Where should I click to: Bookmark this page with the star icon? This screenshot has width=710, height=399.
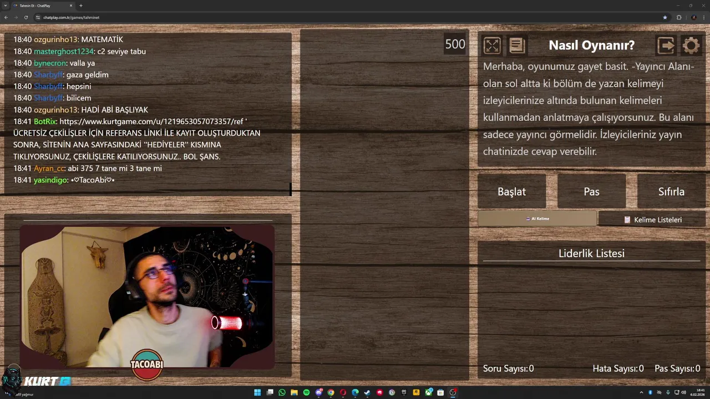pos(665,17)
